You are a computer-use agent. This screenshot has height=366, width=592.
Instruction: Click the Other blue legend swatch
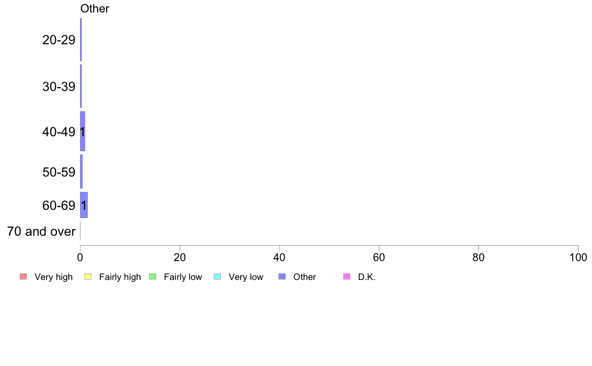coord(282,276)
